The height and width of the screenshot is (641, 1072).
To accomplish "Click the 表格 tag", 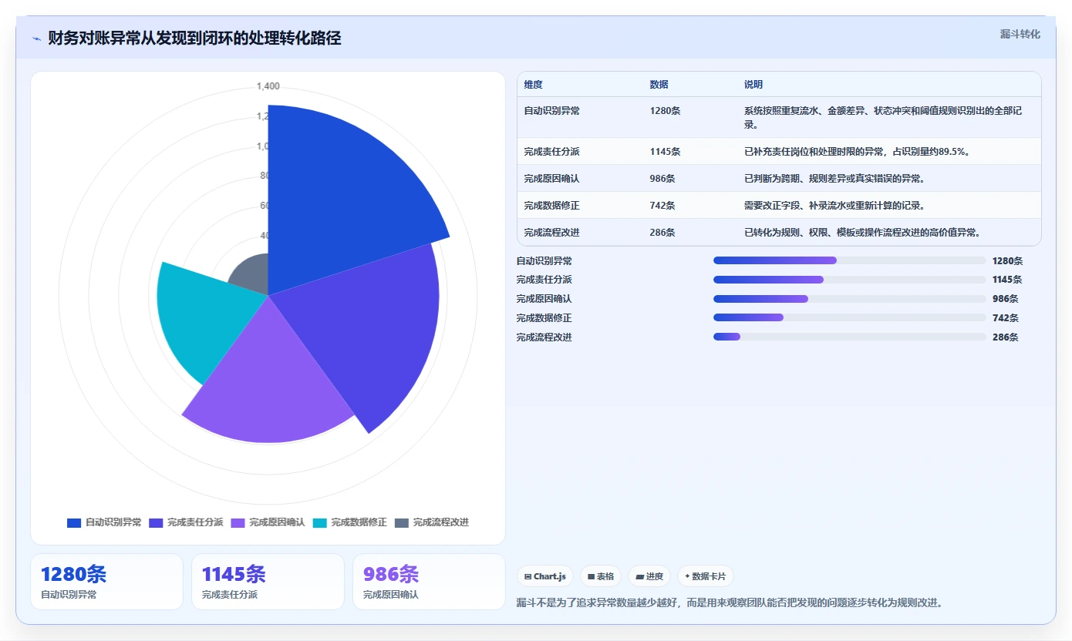I will (601, 576).
